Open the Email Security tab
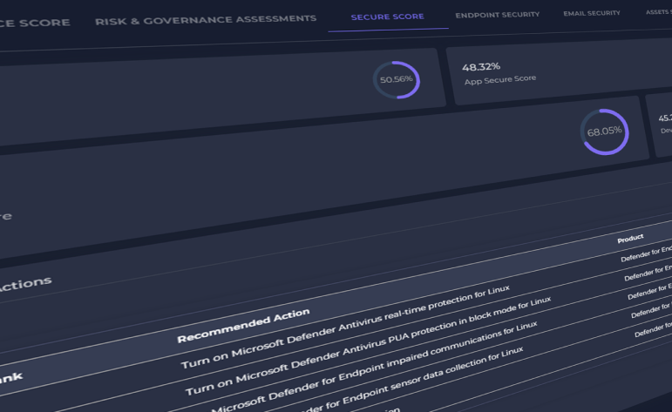 pos(592,13)
